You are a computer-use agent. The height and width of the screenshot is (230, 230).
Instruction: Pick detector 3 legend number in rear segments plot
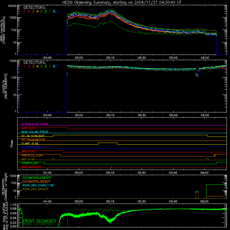tap(33, 66)
